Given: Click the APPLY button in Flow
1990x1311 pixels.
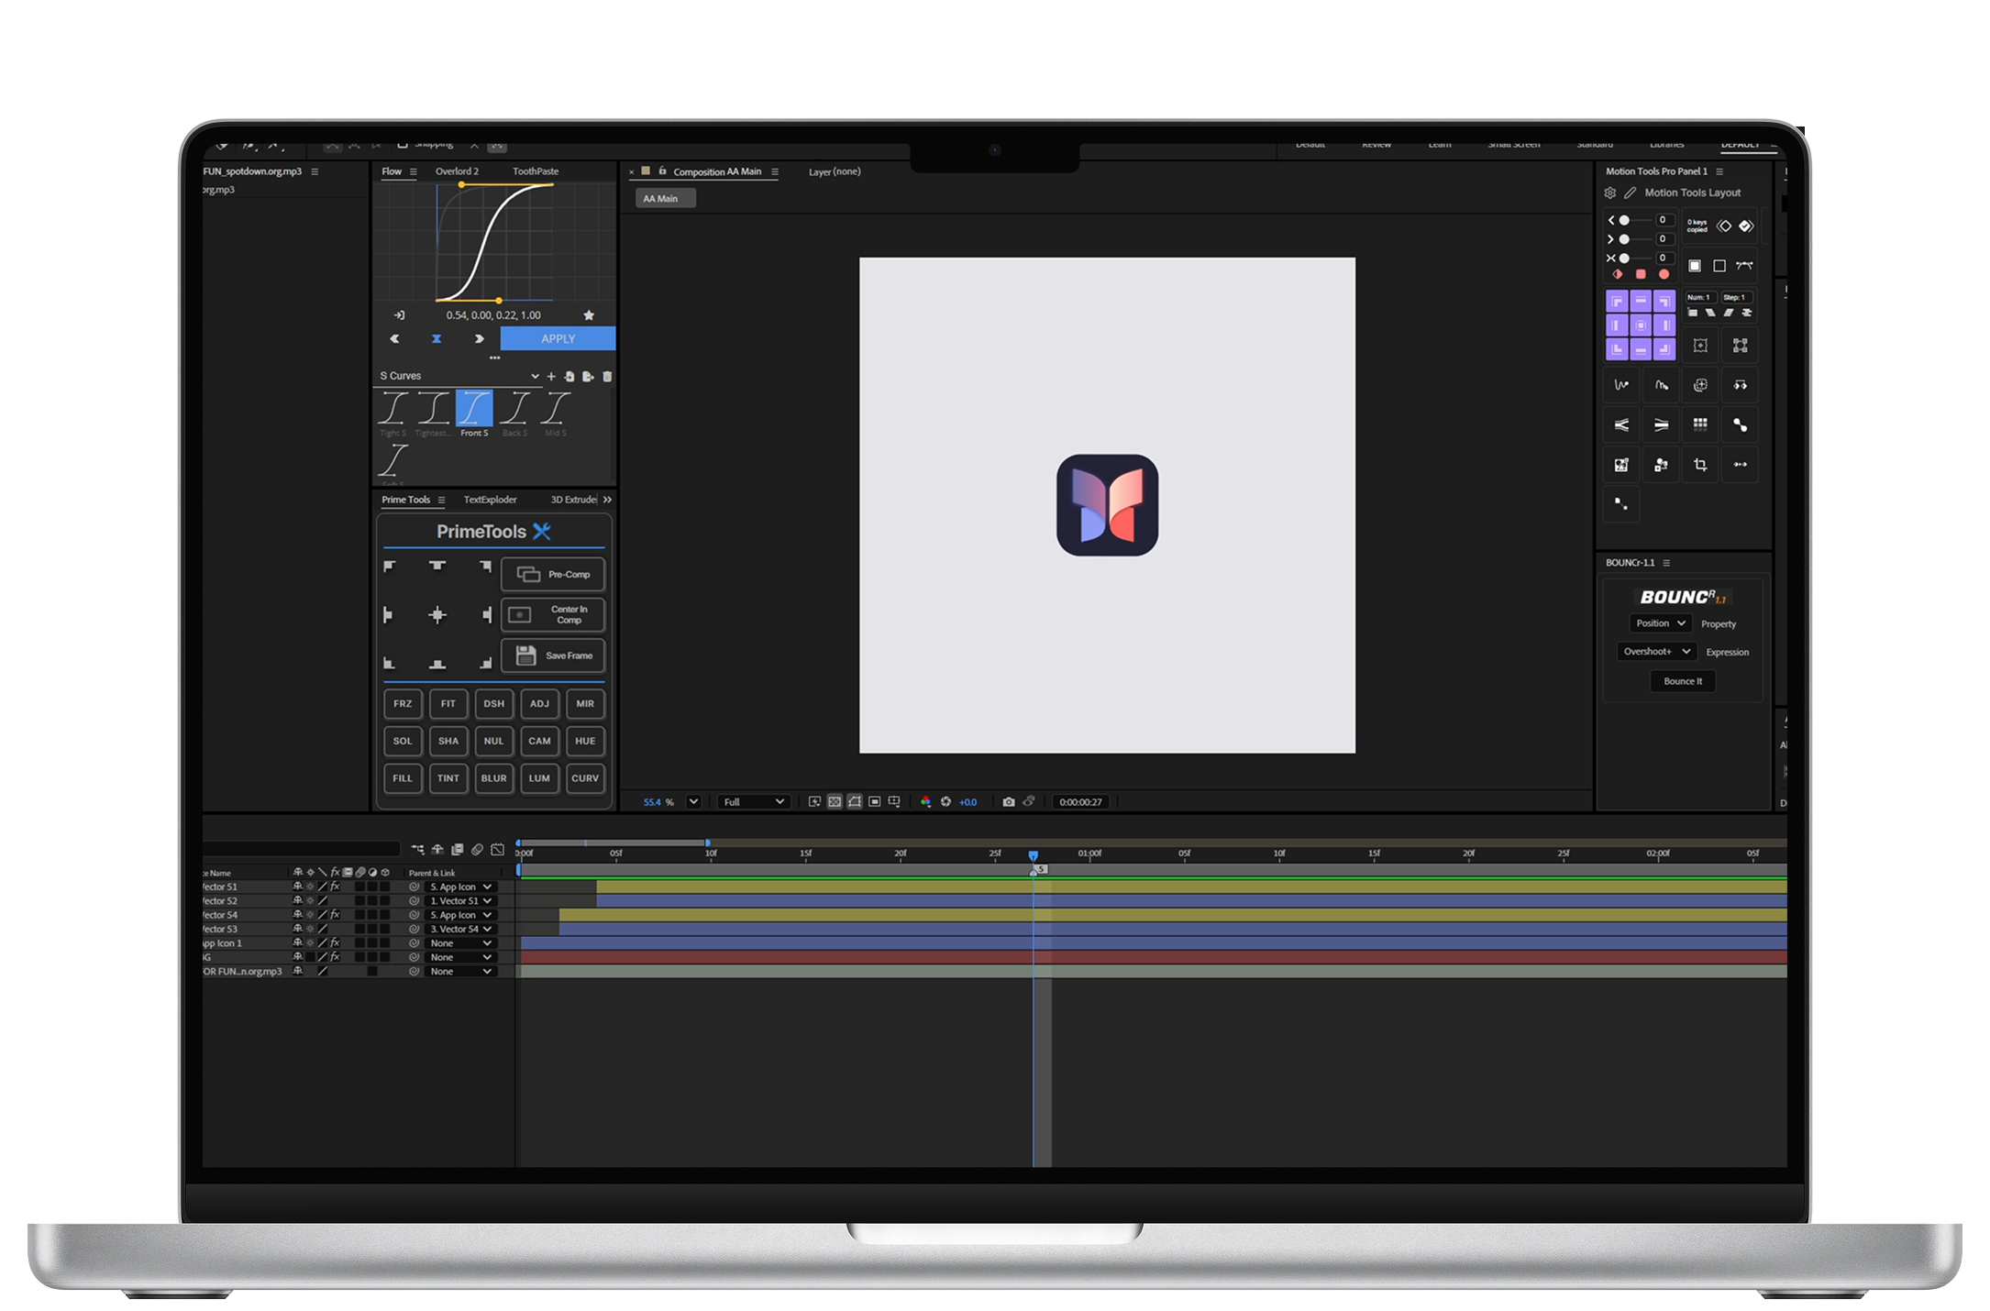Looking at the screenshot, I should point(557,338).
